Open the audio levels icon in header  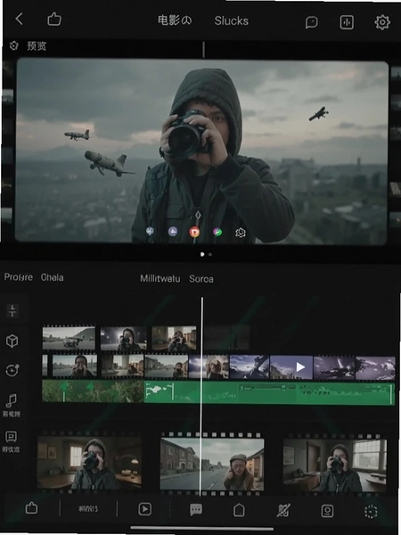click(x=347, y=22)
